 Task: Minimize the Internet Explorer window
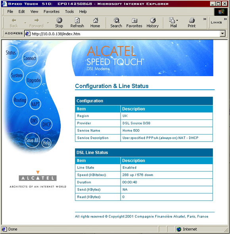[213, 4]
